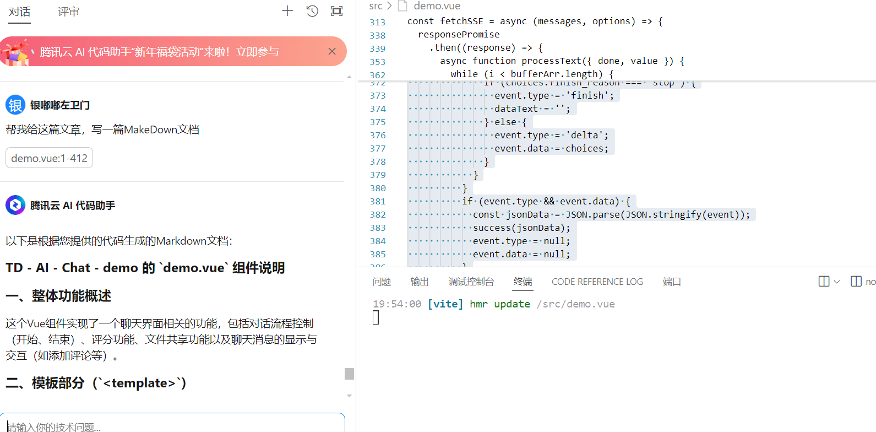Select the src breadcrumb segment
876x432 pixels.
pyautogui.click(x=376, y=6)
